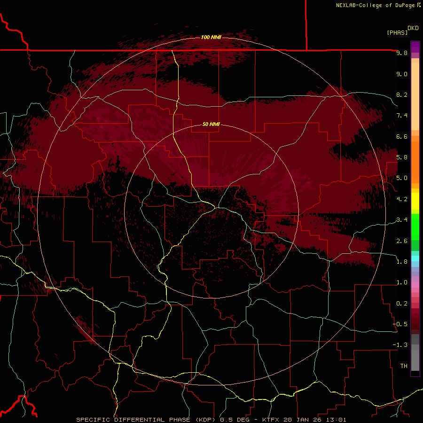Pick the 5.0 value on the scale
Screen dimensions: 423x423
(402, 178)
